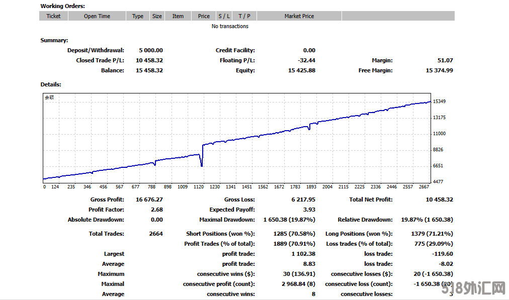Screen dimensions: 509x300
Task: Select largest profit trade value 1 102.38
Action: [x=303, y=254]
